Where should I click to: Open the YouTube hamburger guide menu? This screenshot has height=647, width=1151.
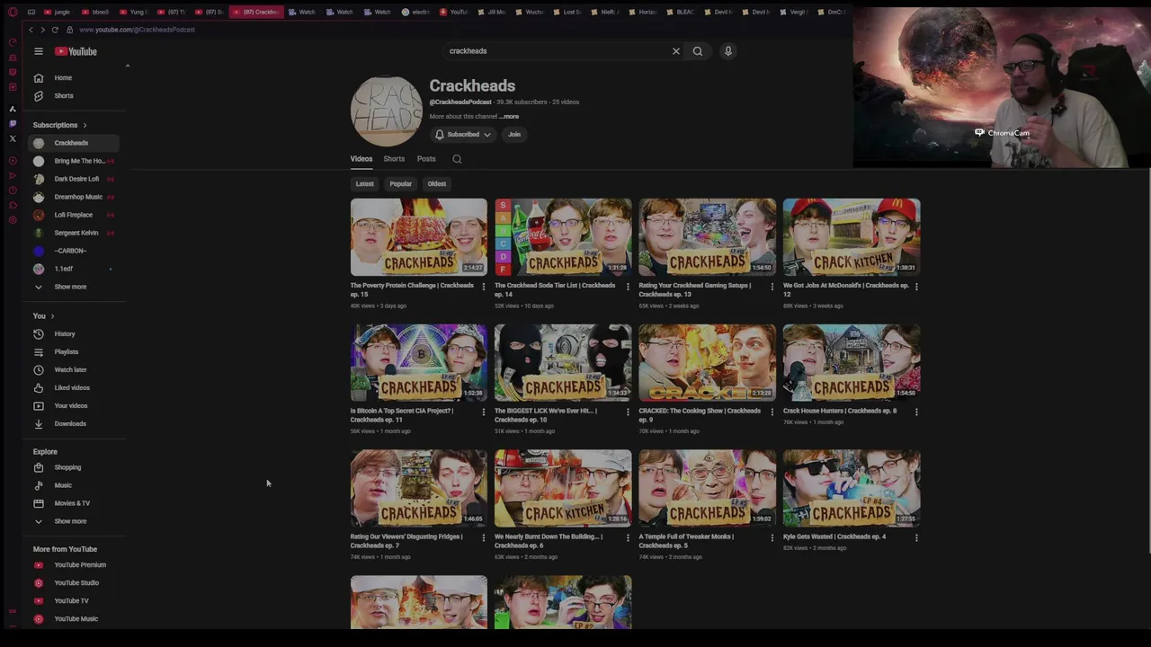(x=39, y=51)
